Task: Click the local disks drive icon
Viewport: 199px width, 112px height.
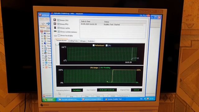Action: (x=55, y=36)
